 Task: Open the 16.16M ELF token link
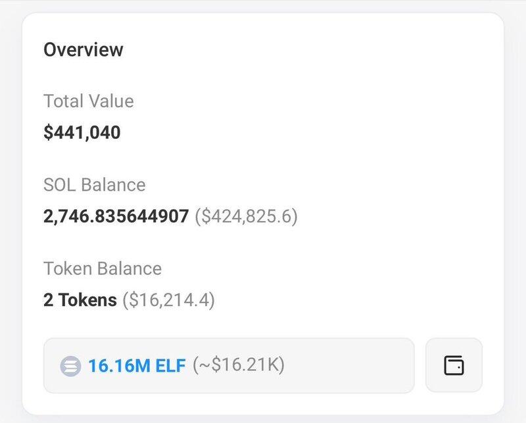pyautogui.click(x=137, y=366)
